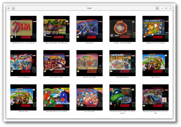The width and height of the screenshot is (181, 127).
Task: Click the add game plus button
Action: 13,8
